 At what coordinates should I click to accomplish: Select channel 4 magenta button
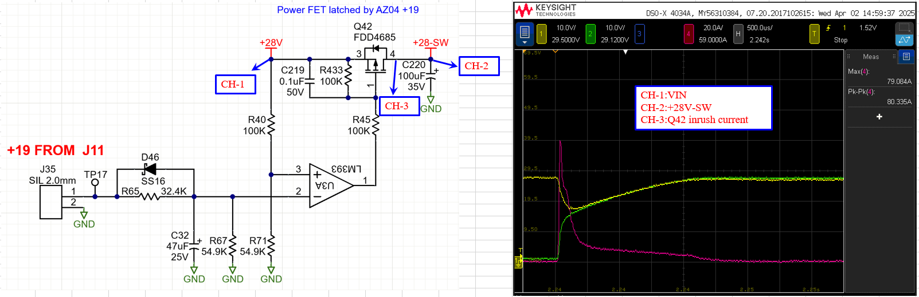click(689, 34)
